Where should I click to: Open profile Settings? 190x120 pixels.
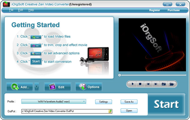(x=103, y=102)
